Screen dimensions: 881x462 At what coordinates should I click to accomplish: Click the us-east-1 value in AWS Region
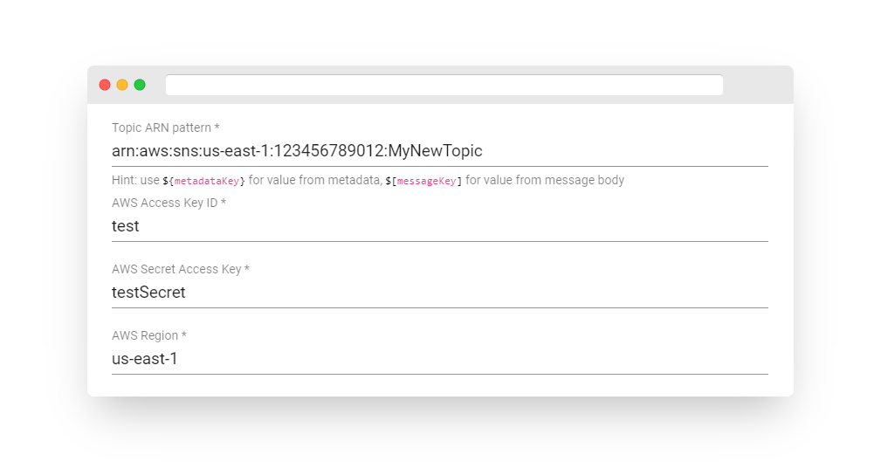coord(144,359)
